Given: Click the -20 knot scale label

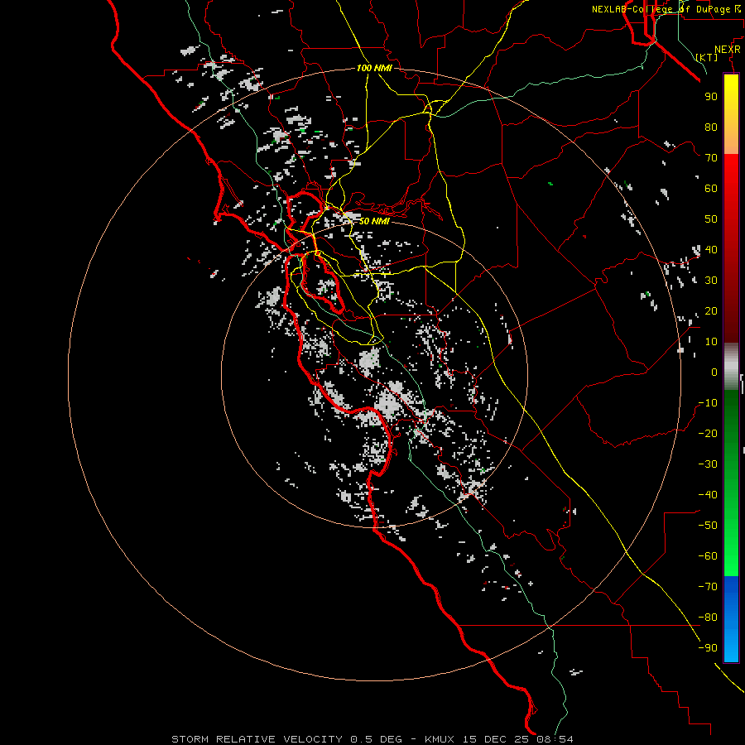Looking at the screenshot, I should 708,434.
